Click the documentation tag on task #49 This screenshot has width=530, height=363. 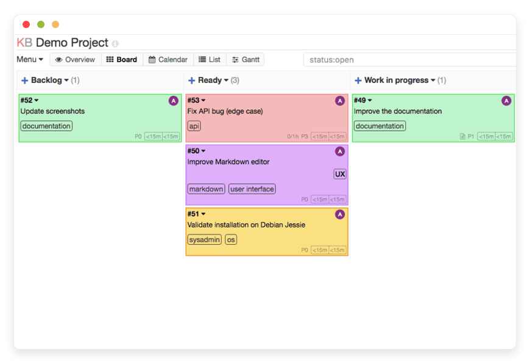(x=380, y=126)
